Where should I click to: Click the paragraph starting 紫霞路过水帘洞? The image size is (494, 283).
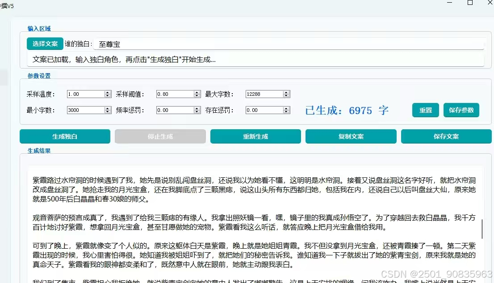coord(254,189)
